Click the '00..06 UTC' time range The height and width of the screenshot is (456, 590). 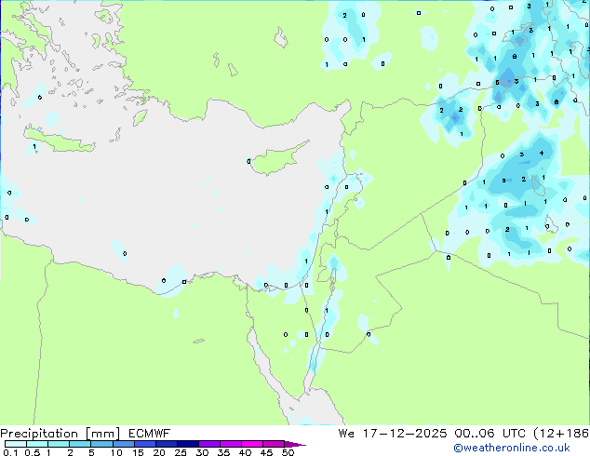pos(488,434)
